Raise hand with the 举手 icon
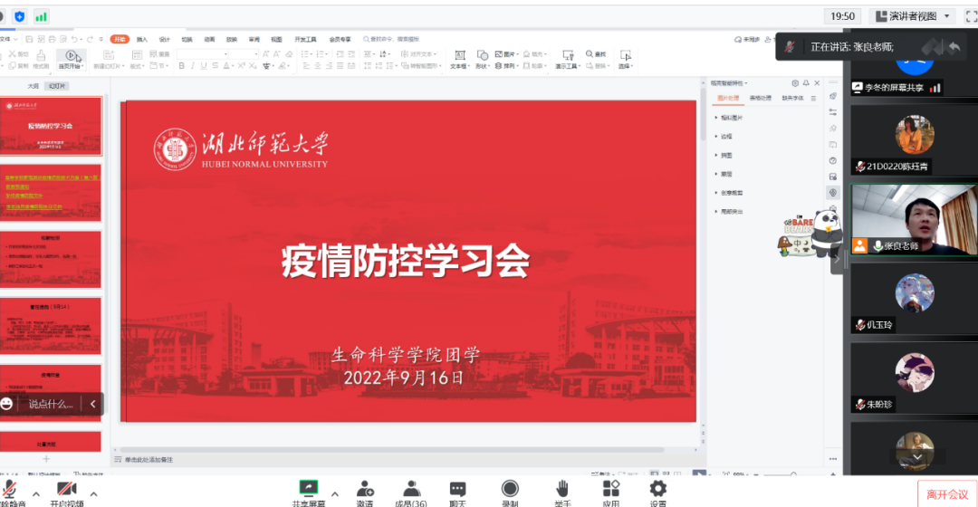This screenshot has width=978, height=507. (562, 489)
